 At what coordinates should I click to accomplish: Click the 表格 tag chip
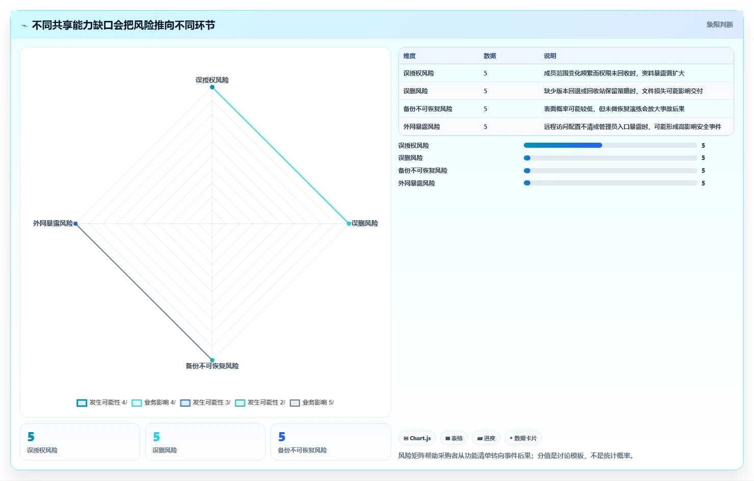coord(454,438)
